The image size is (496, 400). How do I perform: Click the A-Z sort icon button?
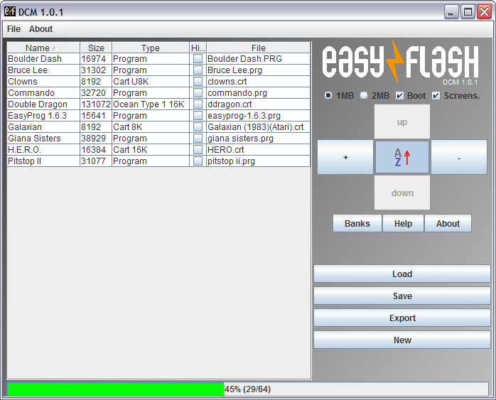click(401, 157)
